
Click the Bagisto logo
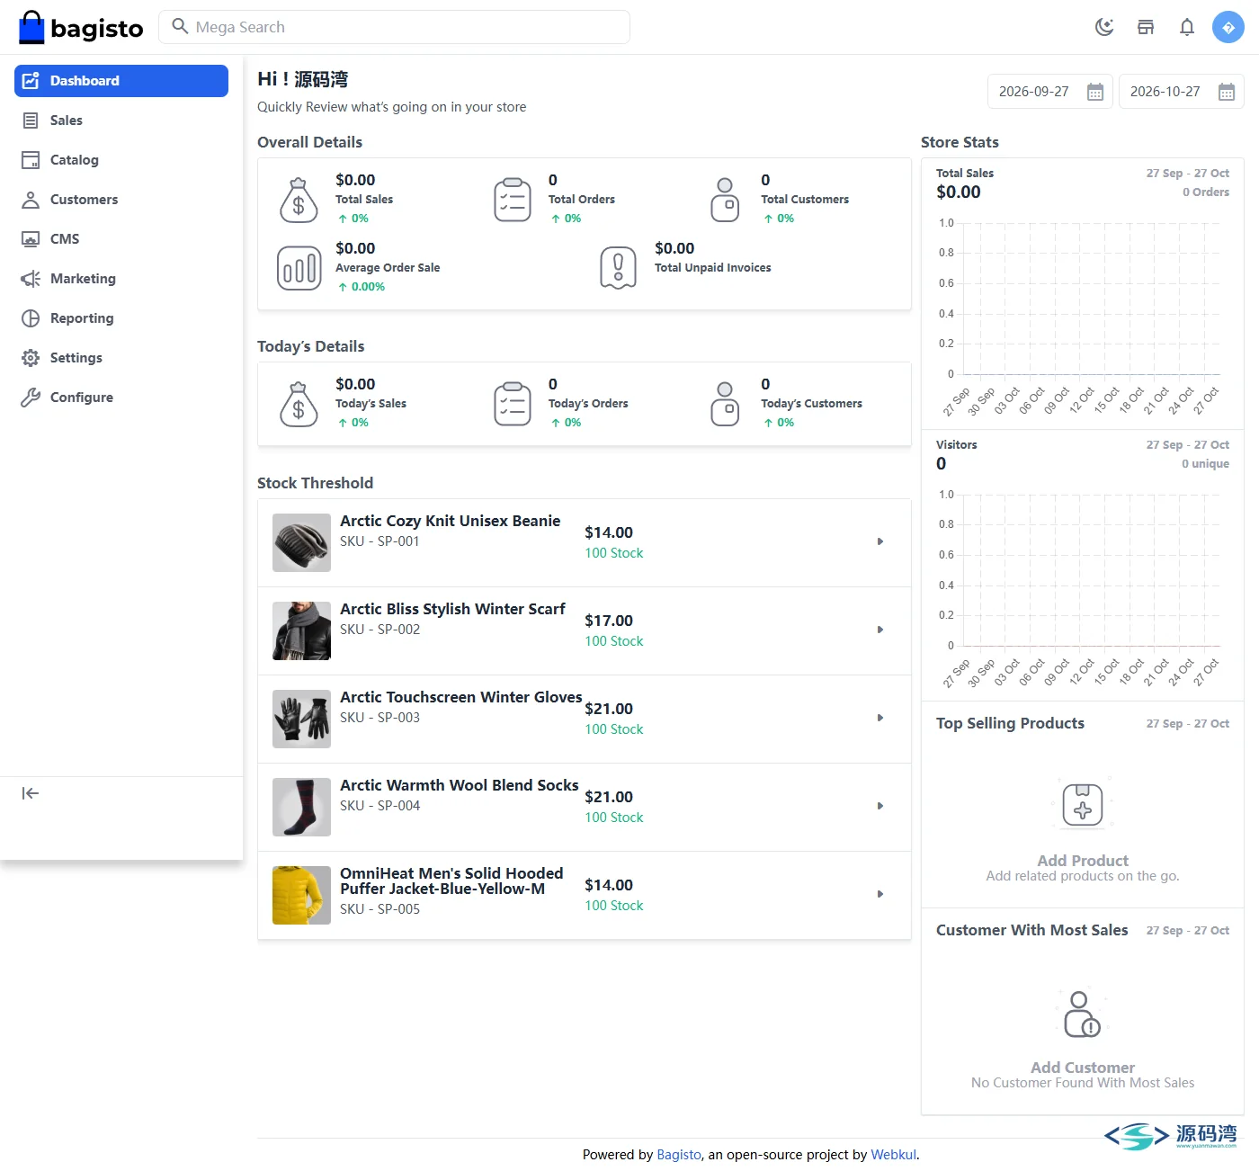pos(81,28)
